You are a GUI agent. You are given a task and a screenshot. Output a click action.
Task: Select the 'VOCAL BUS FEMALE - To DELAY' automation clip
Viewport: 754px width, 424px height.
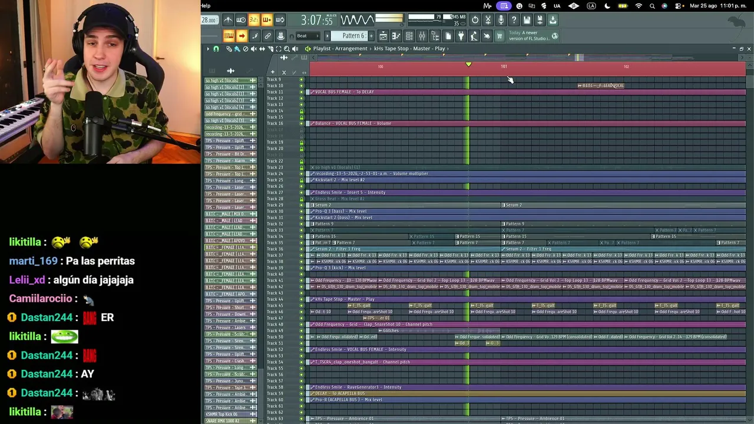pyautogui.click(x=527, y=92)
